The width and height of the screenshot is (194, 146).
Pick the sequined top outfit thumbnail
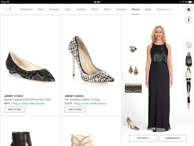pyautogui.click(x=189, y=59)
